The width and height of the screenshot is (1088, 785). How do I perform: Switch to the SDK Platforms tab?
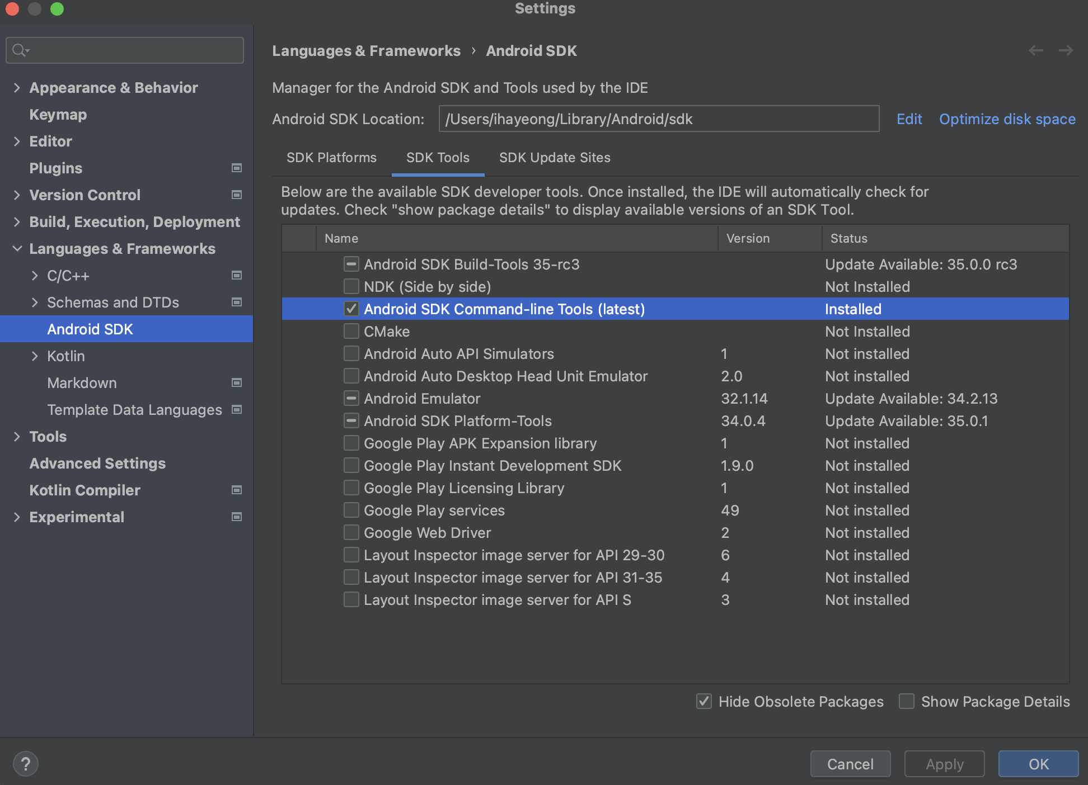[x=331, y=158]
